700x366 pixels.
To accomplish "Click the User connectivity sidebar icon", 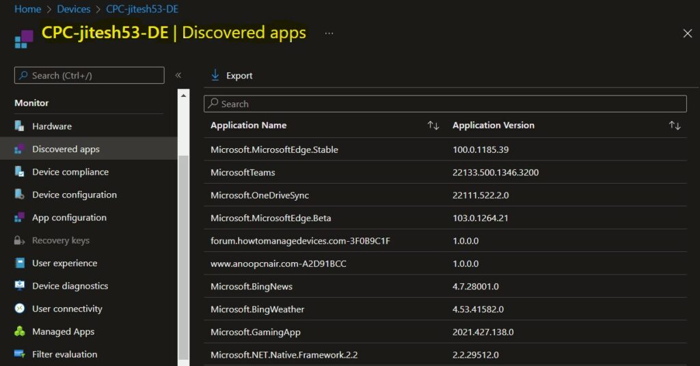I will [x=20, y=309].
